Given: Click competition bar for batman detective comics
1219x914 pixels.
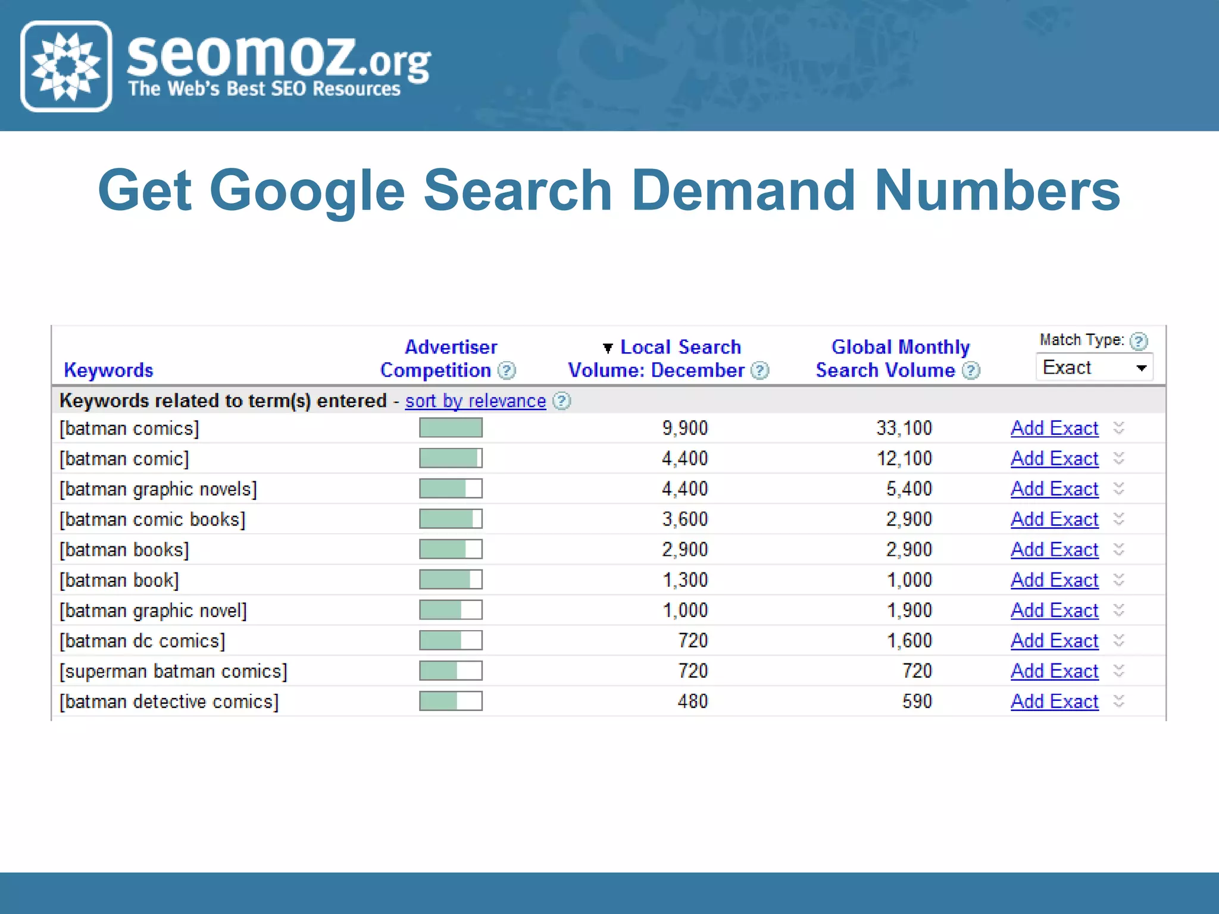Looking at the screenshot, I should [x=451, y=701].
